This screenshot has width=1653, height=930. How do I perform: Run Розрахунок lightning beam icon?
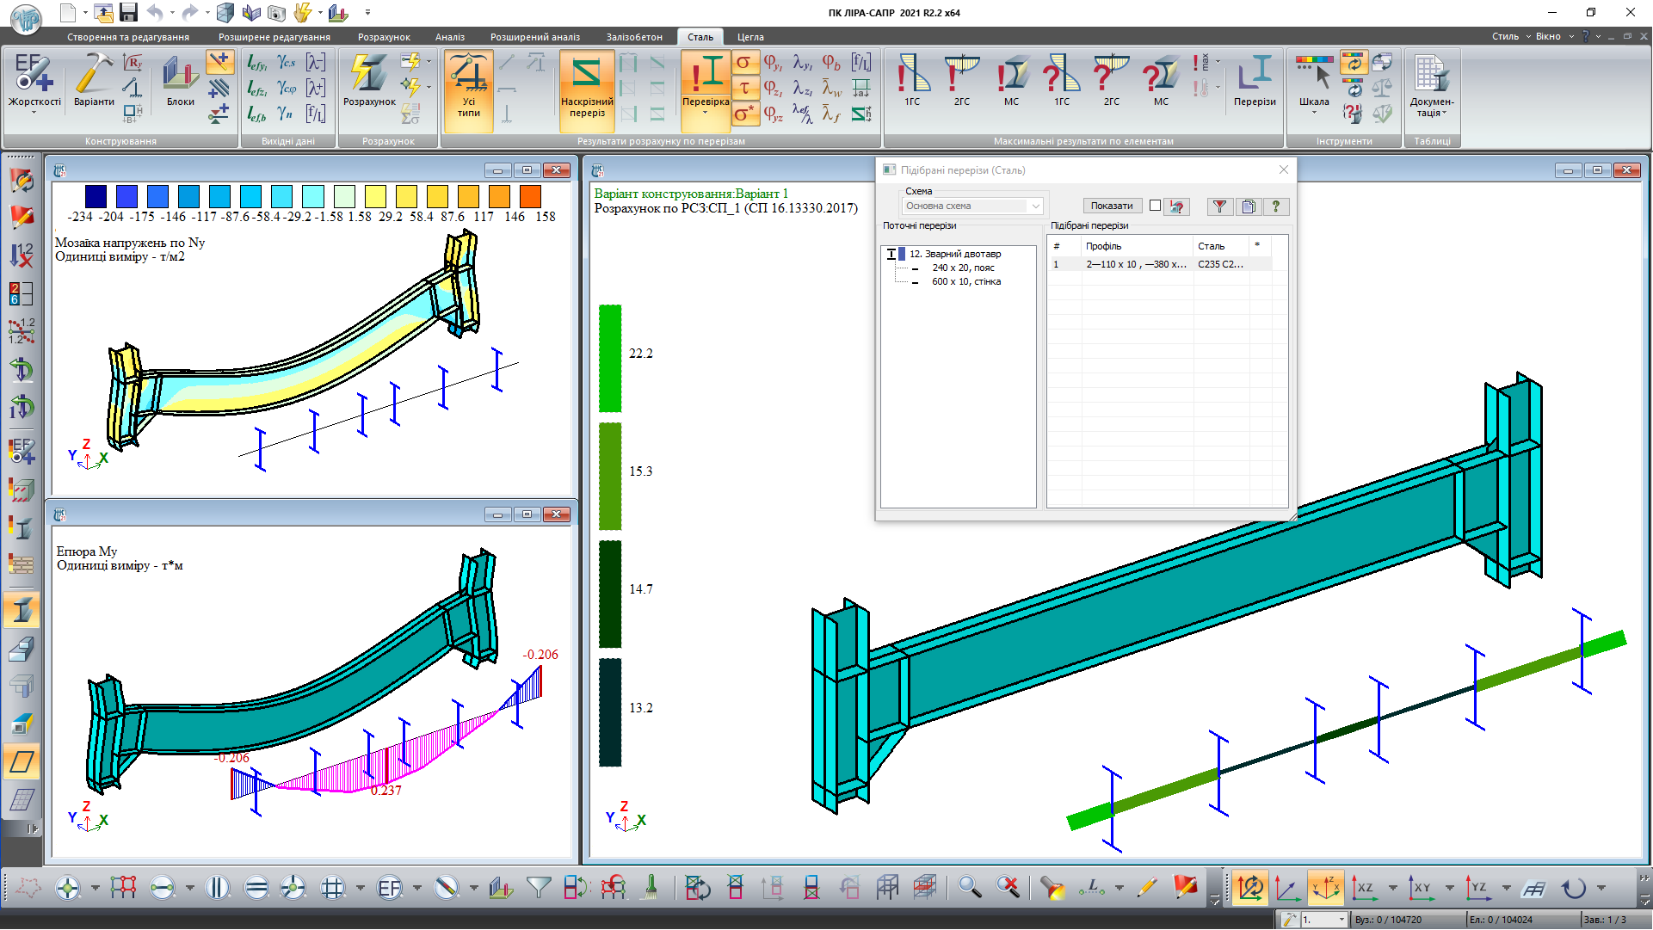369,76
